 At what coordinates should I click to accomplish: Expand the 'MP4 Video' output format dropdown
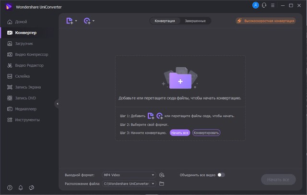(x=153, y=175)
